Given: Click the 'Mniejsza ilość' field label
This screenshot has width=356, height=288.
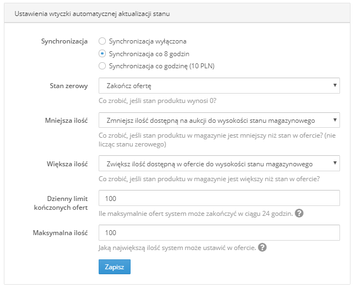Looking at the screenshot, I should tap(66, 120).
